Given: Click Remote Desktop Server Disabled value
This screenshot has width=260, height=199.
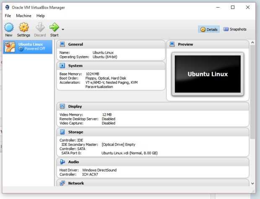Looking at the screenshot, I should (109, 119).
